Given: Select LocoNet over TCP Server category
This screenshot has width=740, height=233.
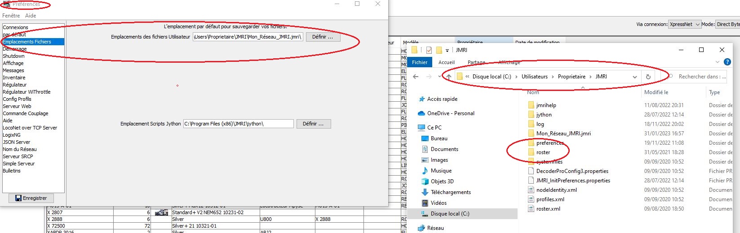Looking at the screenshot, I should 30,128.
